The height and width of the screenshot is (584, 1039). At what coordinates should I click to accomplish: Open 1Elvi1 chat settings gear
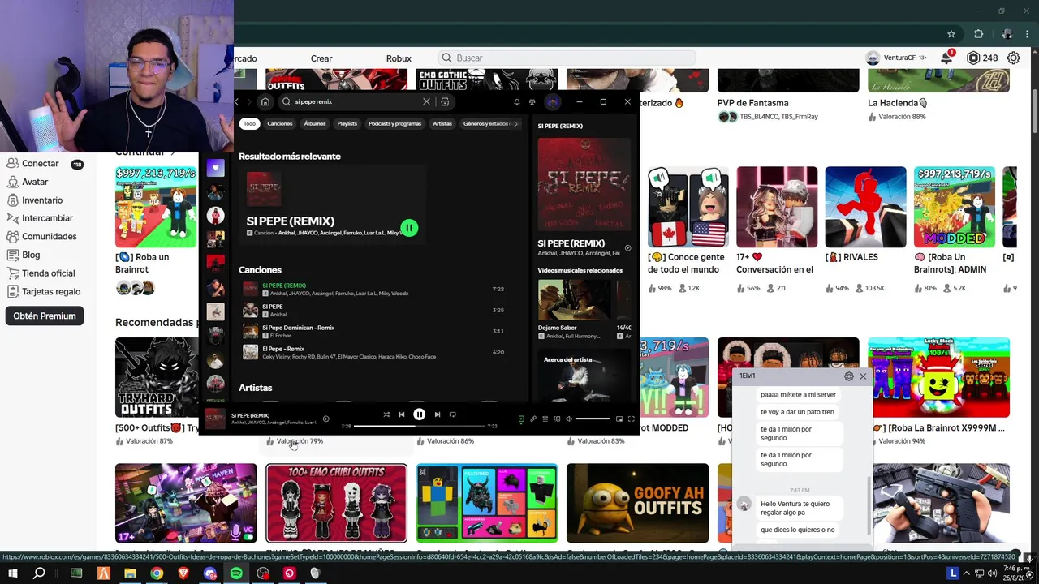pos(849,376)
